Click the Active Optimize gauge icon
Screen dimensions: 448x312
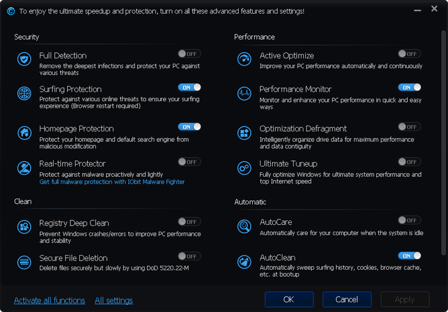[x=244, y=60]
